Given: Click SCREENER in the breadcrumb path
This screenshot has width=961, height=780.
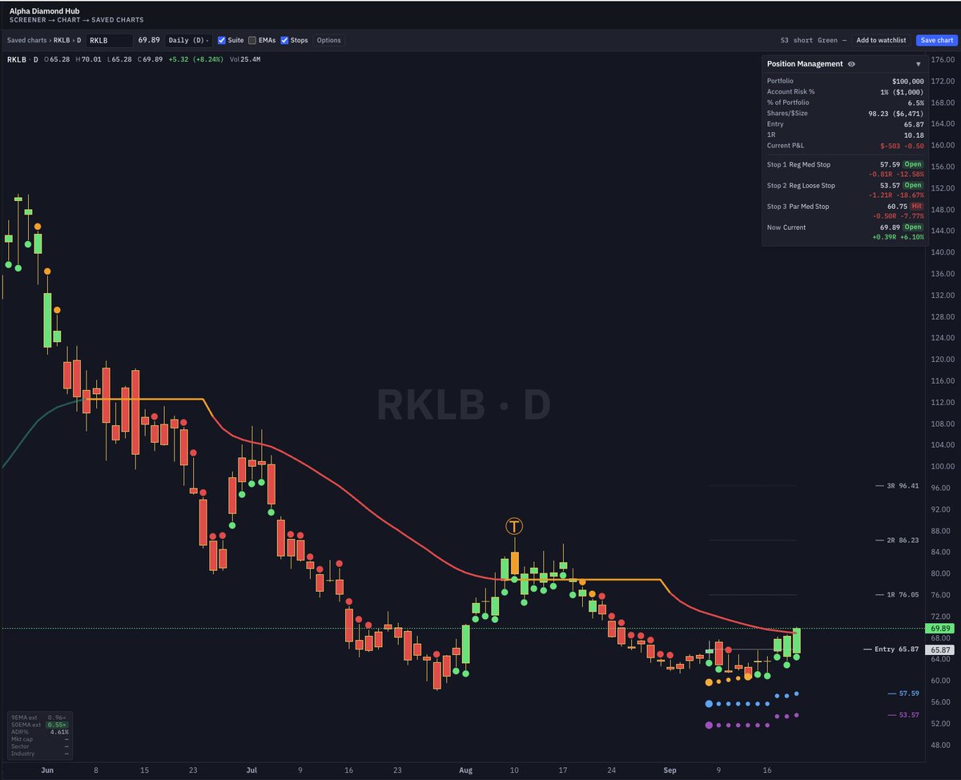Looking at the screenshot, I should [x=27, y=19].
